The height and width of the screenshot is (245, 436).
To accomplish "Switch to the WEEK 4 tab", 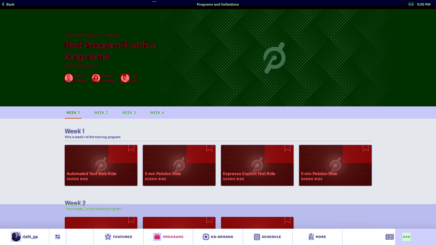I will coord(157,113).
